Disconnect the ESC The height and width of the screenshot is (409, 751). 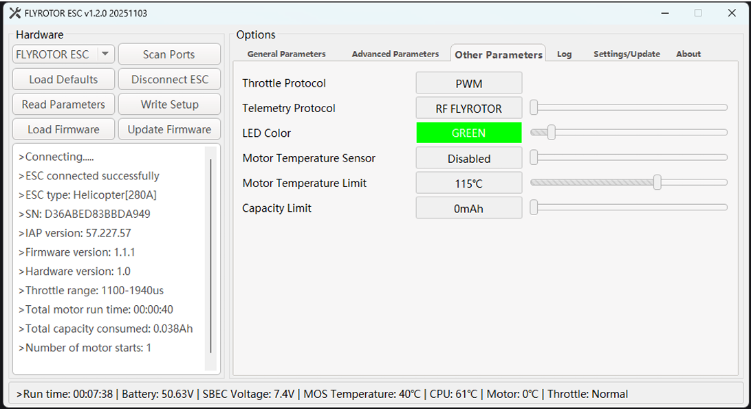(x=169, y=79)
